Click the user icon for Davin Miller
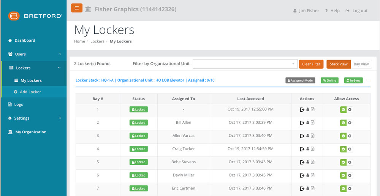380x196 pixels. pos(308,175)
